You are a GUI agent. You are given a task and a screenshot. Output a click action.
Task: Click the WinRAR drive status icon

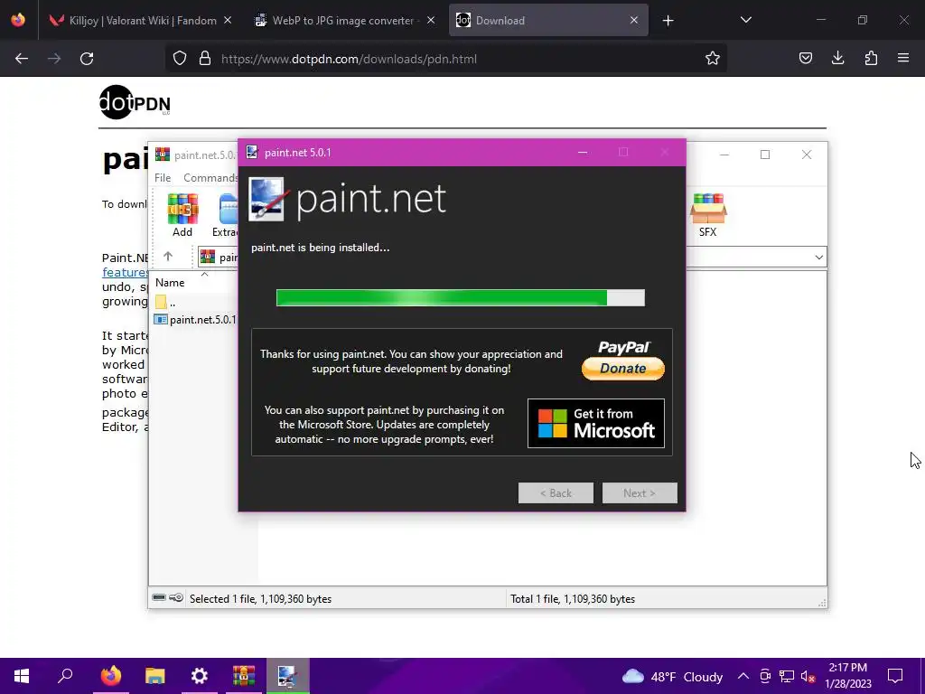pyautogui.click(x=159, y=597)
